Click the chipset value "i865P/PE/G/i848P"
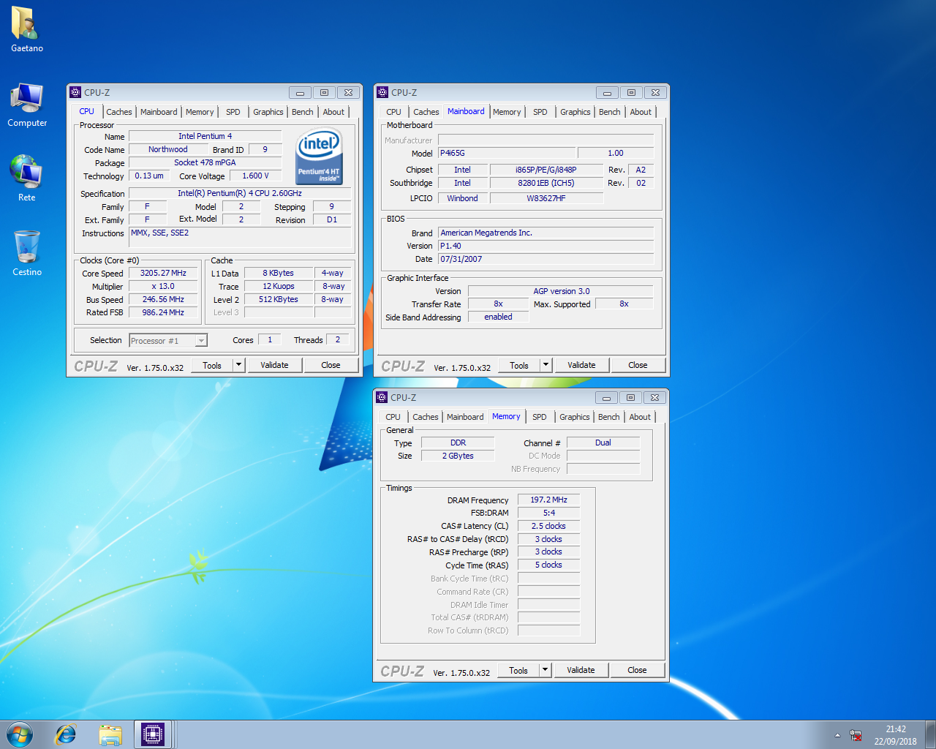This screenshot has height=749, width=936. click(x=546, y=170)
